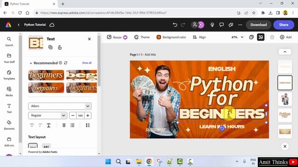
Task: Apply first serif beginners style thumbnail
Action: (x=46, y=75)
